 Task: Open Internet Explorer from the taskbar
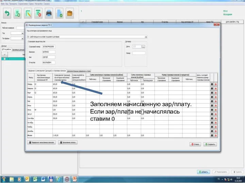[59, 179]
